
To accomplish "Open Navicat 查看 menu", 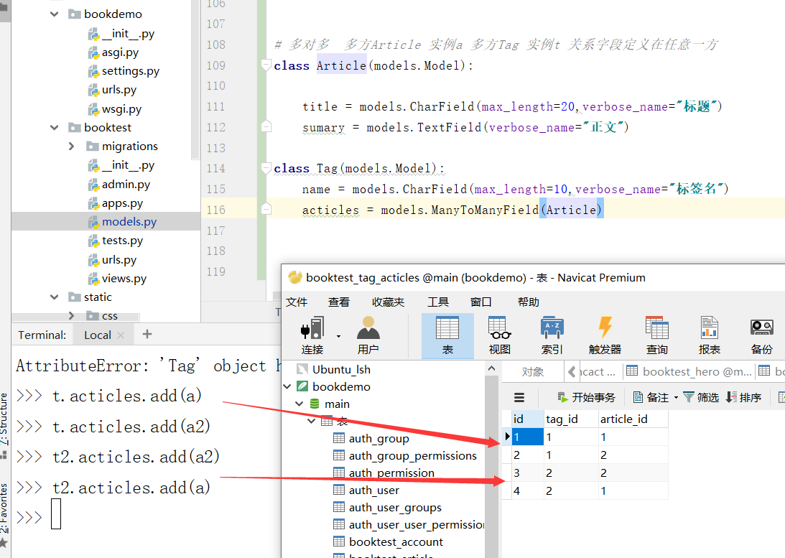I will click(339, 302).
